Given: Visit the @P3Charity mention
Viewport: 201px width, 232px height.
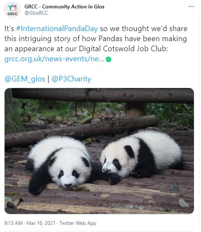Looking at the screenshot, I should pyautogui.click(x=71, y=79).
